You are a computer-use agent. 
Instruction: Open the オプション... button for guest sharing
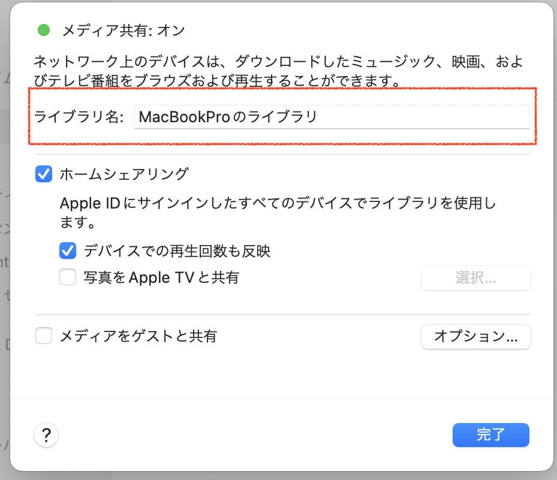[476, 336]
